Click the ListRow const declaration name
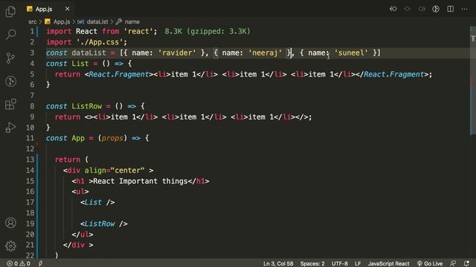 (87, 106)
